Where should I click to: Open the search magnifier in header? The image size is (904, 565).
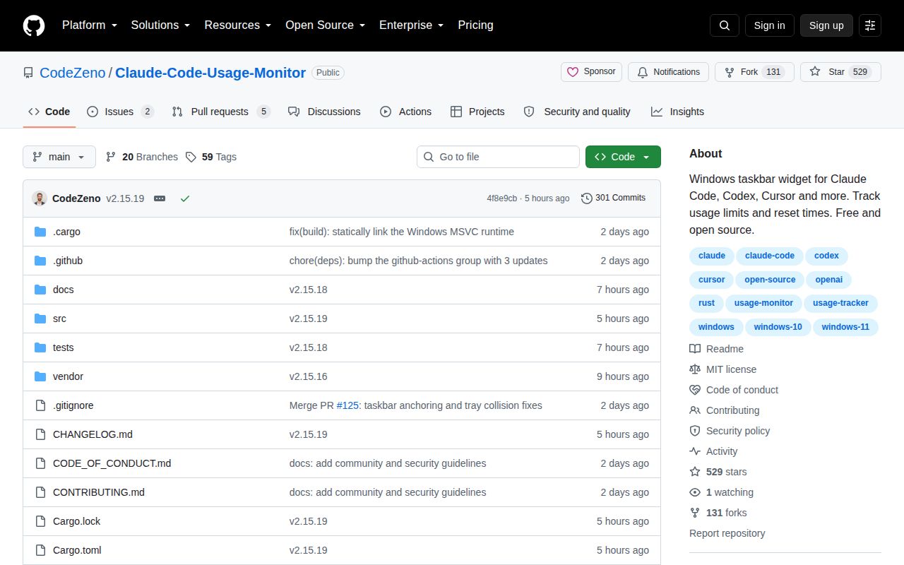(725, 25)
